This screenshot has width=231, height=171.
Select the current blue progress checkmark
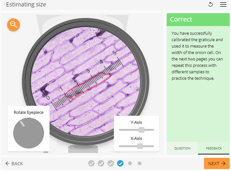pos(120,163)
